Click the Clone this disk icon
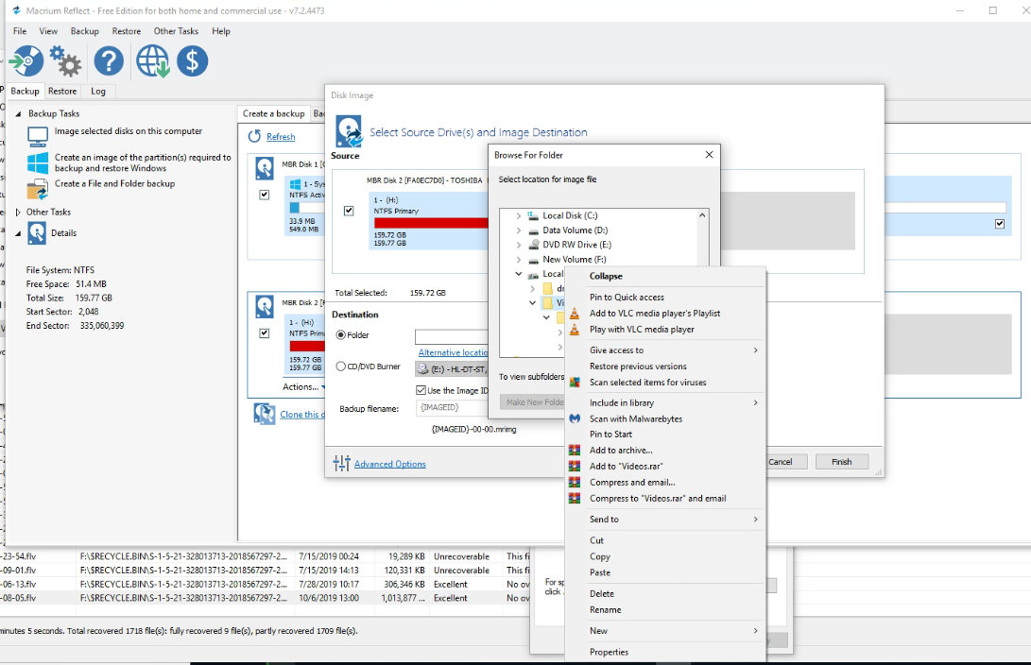The width and height of the screenshot is (1031, 665). pyautogui.click(x=265, y=414)
